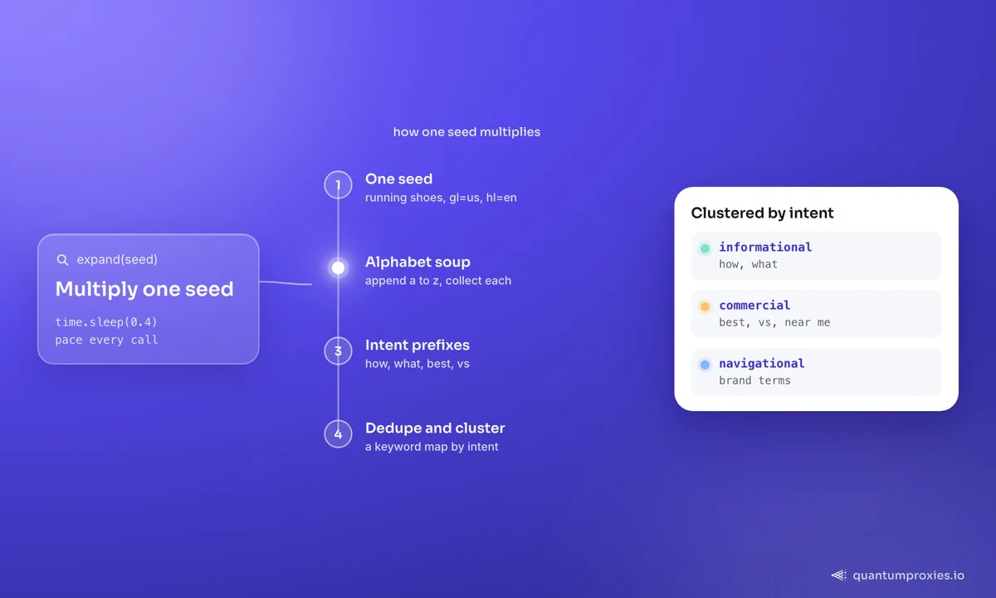The width and height of the screenshot is (996, 598).
Task: Click the 'running shoes, gl=us, hl=en' text
Action: click(441, 198)
